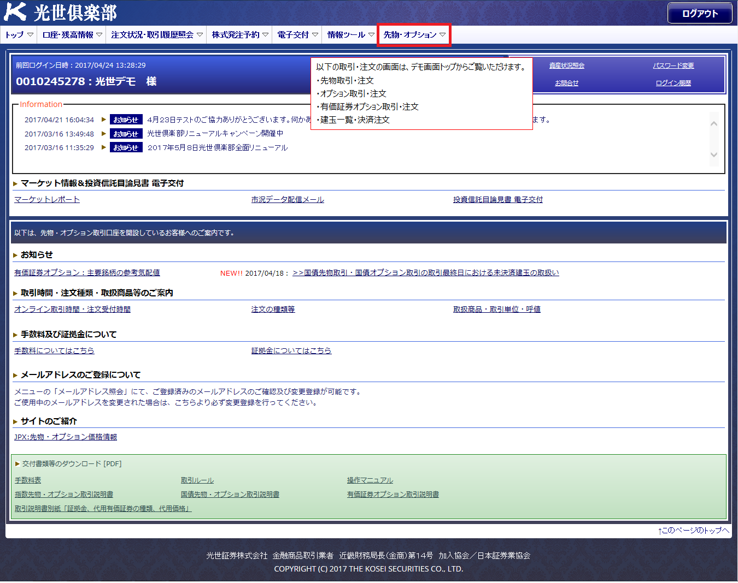Open the 証拠金についてはこちら link
Viewport: 738px width, 583px height.
pyautogui.click(x=291, y=351)
